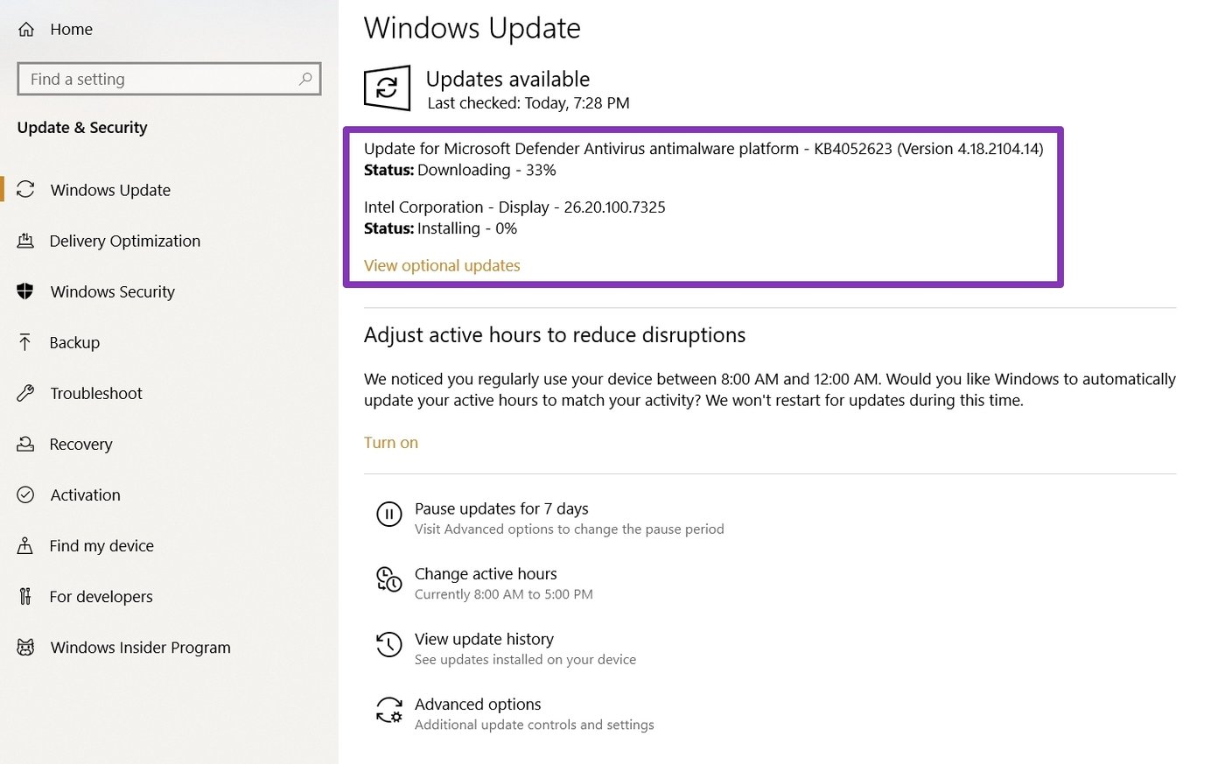Click the Windows Insider Program cat icon
The height and width of the screenshot is (764, 1218).
coord(25,647)
